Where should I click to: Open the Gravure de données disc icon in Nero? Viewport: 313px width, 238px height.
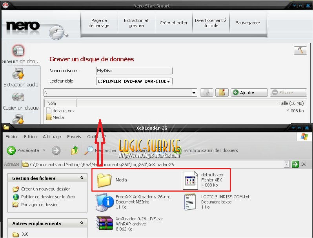click(18, 50)
